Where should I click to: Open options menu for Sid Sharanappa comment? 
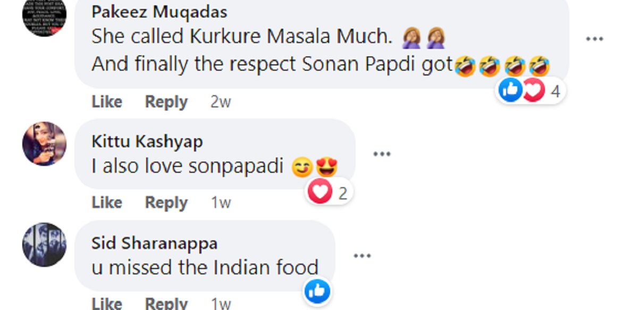click(362, 256)
